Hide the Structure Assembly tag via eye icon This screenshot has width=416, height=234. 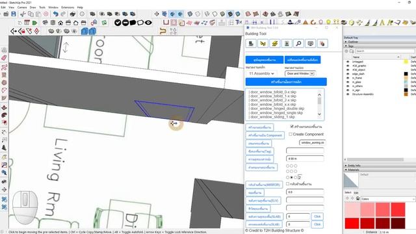(348, 94)
